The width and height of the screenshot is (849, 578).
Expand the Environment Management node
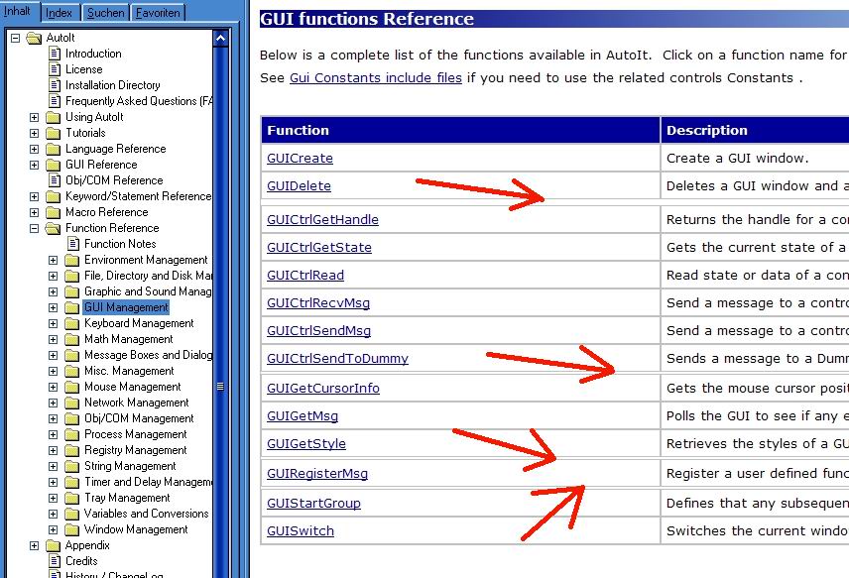click(x=54, y=261)
